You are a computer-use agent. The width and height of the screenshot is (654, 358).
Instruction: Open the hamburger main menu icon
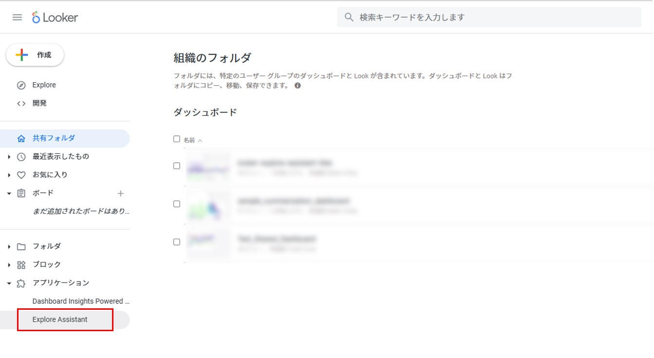(x=17, y=18)
